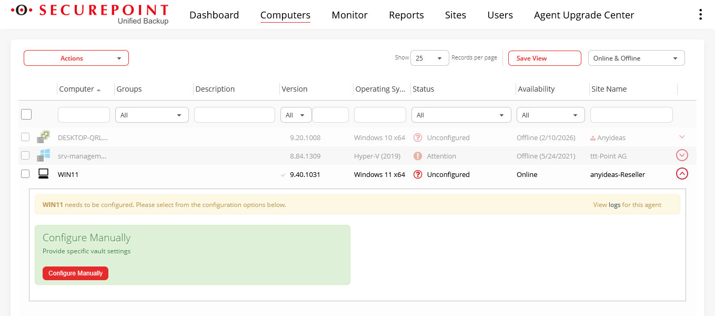This screenshot has height=316, width=715.
Task: Tick the WIN11 row checkbox
Action: click(25, 174)
